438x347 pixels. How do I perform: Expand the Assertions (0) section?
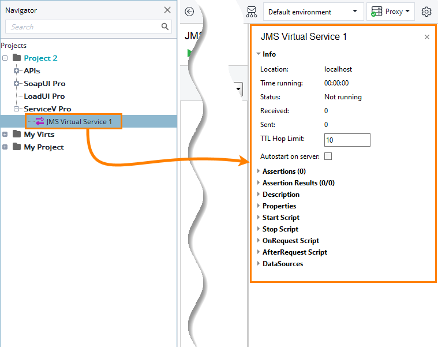[259, 171]
